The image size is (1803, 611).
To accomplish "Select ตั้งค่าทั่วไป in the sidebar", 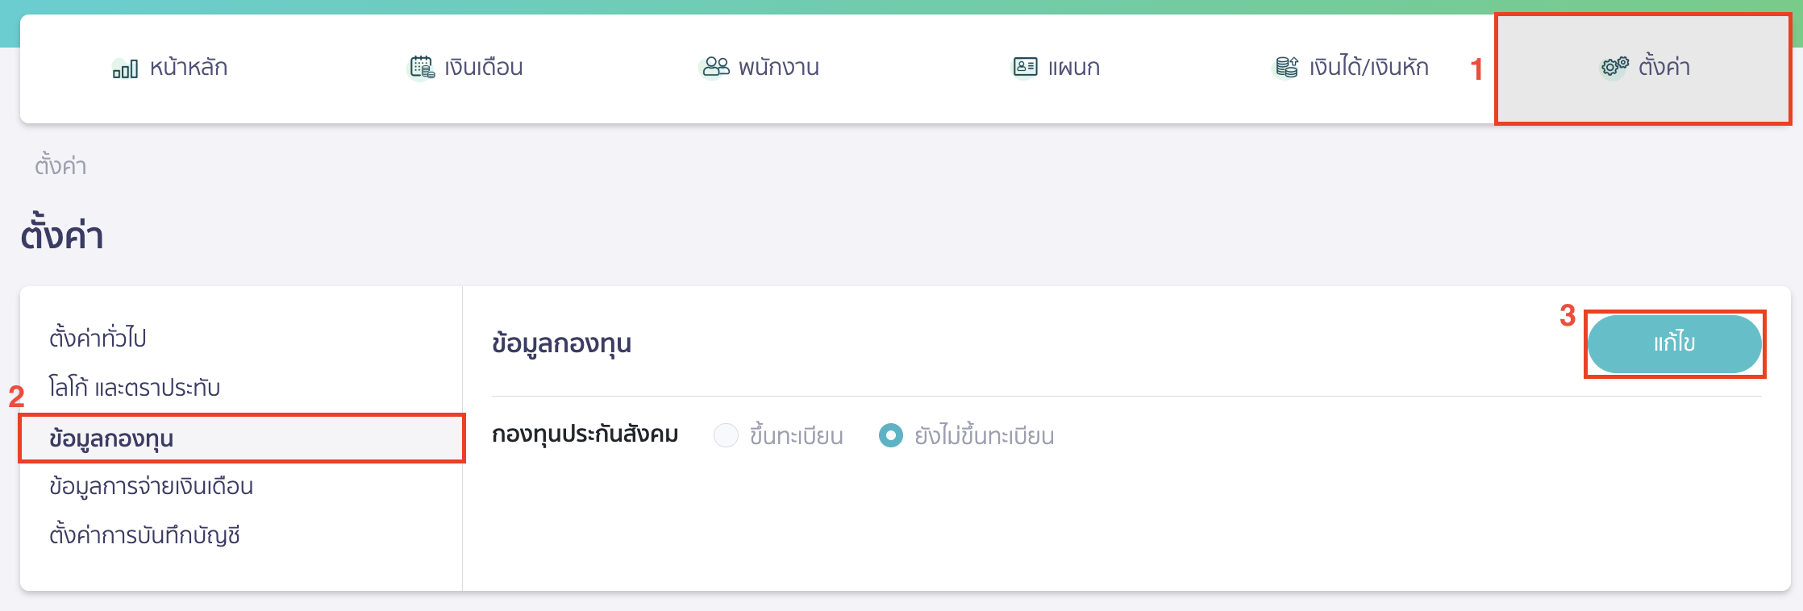I will [x=98, y=339].
